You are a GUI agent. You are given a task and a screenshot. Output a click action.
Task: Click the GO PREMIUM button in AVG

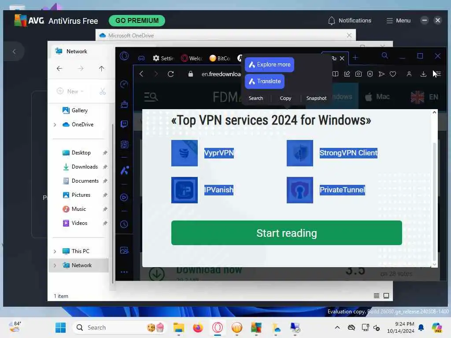tap(137, 21)
